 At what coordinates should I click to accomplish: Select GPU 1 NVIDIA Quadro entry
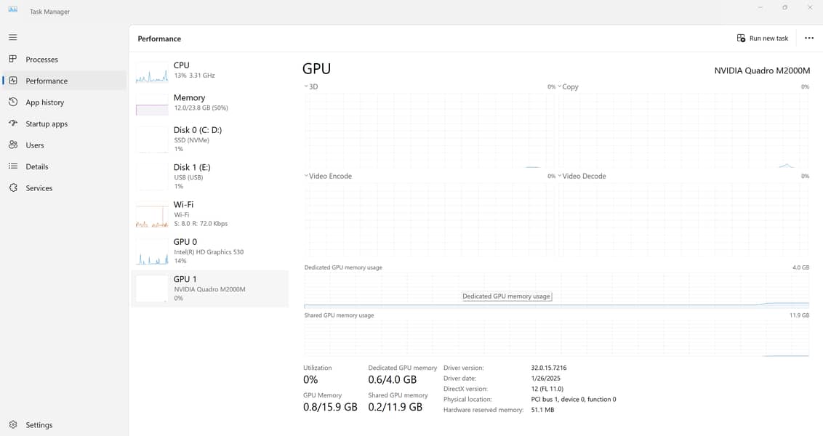click(x=209, y=288)
